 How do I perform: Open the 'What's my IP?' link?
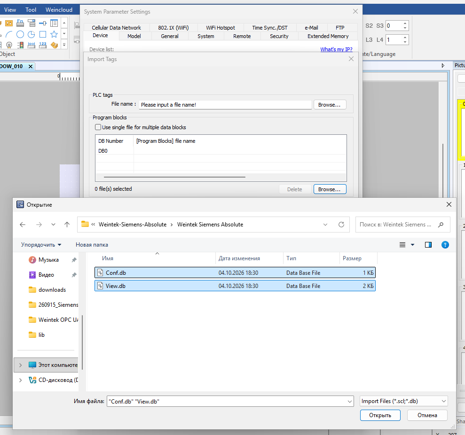(x=336, y=49)
